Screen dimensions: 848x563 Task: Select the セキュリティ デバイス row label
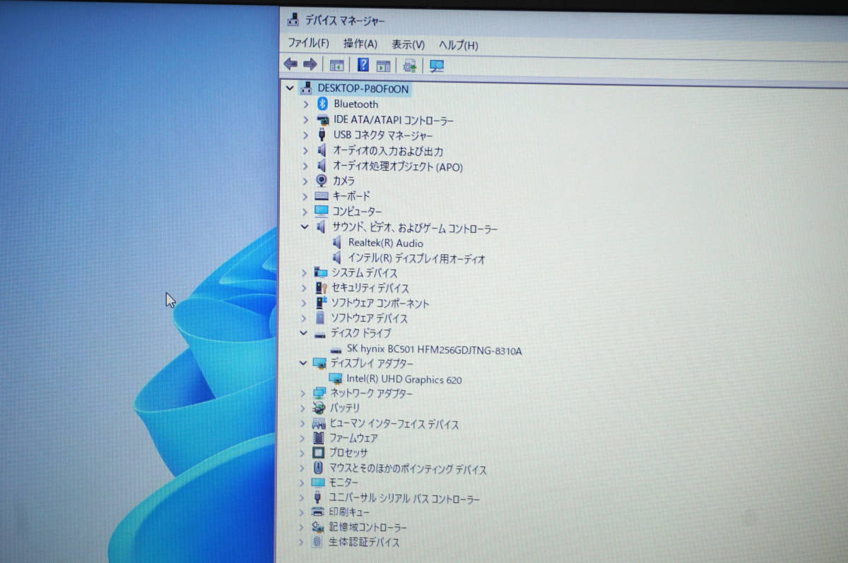[x=370, y=288]
